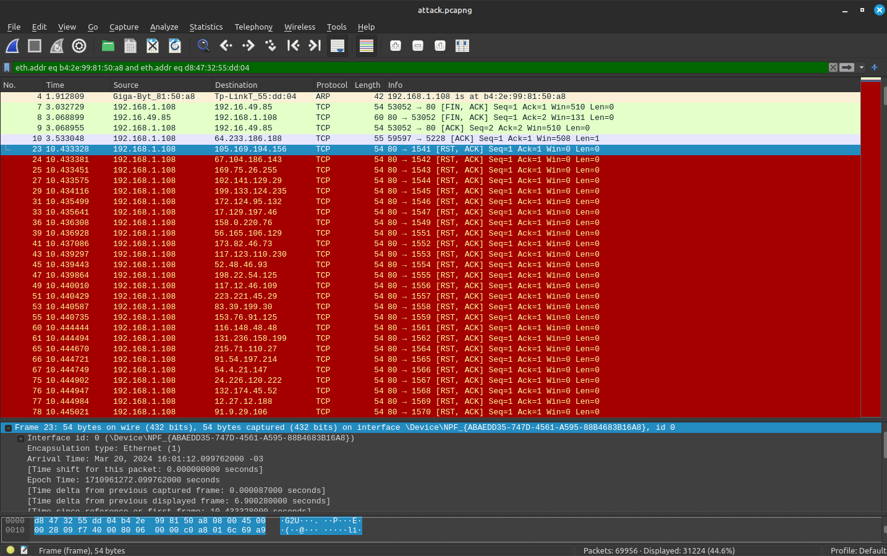Toggle auto-scroll during live capture
The width and height of the screenshot is (887, 556).
coord(337,46)
